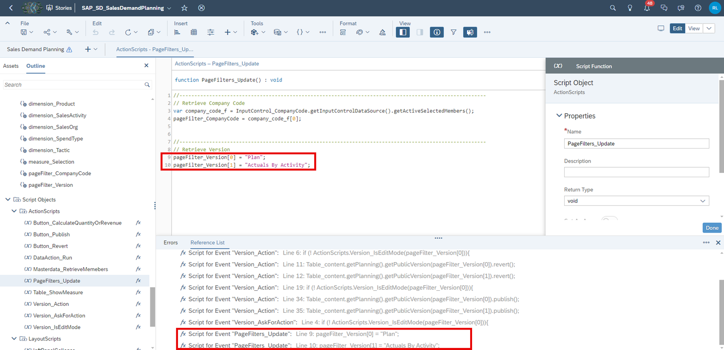Toggle the info panel button under View
The width and height of the screenshot is (724, 350).
pyautogui.click(x=437, y=32)
